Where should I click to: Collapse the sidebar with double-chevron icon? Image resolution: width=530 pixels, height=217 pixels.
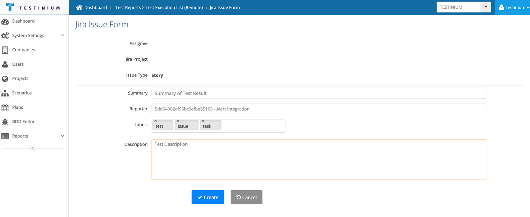[32, 148]
